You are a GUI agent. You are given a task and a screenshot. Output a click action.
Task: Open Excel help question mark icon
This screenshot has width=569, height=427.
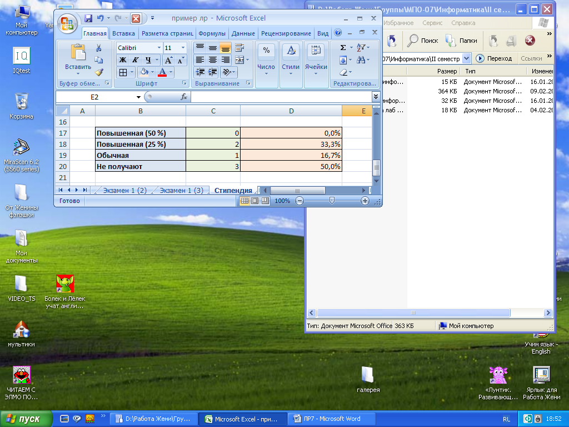pyautogui.click(x=338, y=33)
